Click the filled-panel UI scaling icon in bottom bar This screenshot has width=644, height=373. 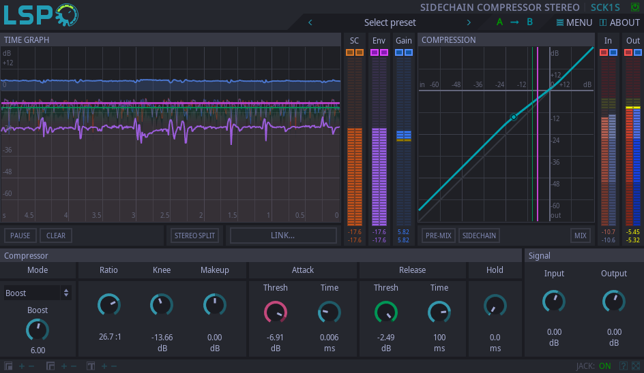point(8,366)
